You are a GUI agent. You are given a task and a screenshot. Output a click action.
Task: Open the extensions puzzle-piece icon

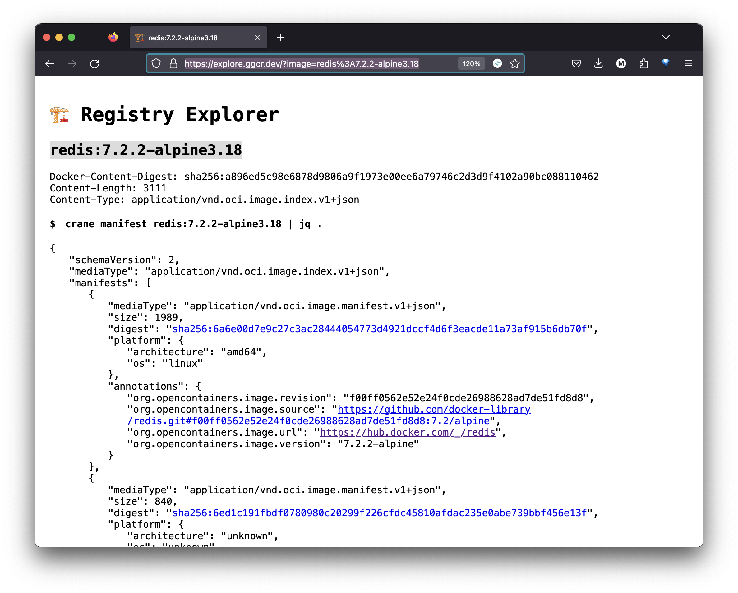[x=643, y=64]
